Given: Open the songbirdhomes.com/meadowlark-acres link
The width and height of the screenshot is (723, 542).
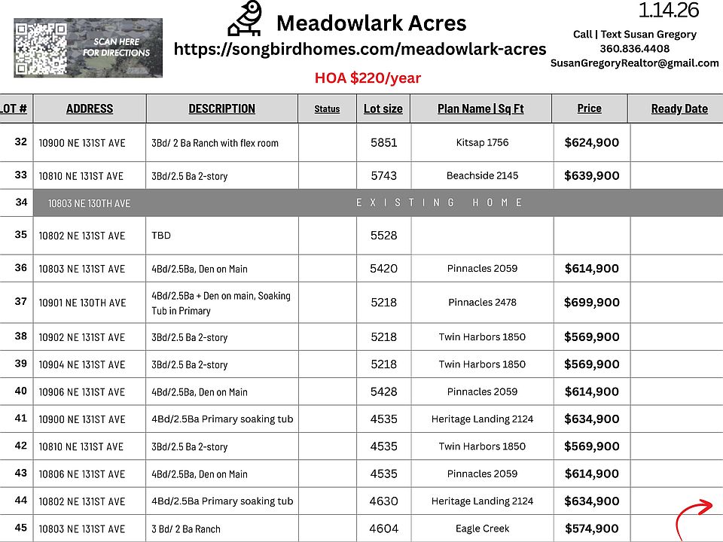Looking at the screenshot, I should click(x=360, y=50).
